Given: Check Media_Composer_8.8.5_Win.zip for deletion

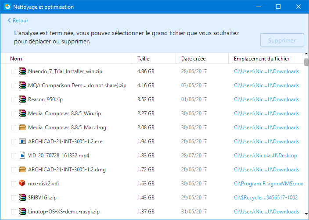Looking at the screenshot, I should pos(14,114).
